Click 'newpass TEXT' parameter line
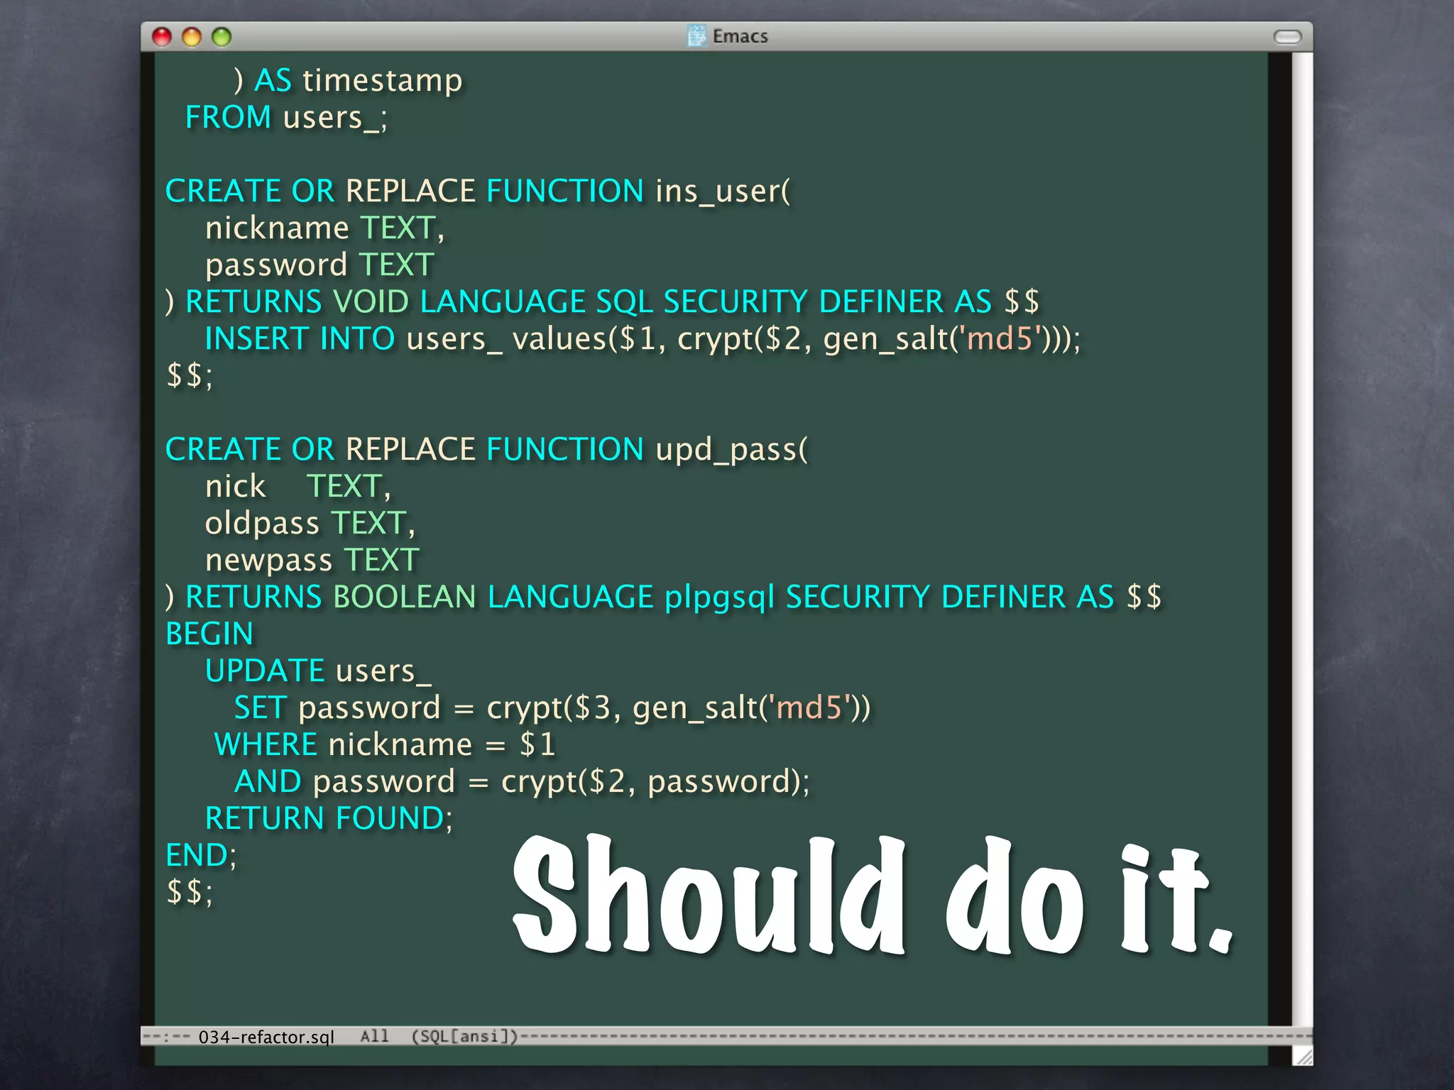The width and height of the screenshot is (1454, 1090). (x=312, y=560)
